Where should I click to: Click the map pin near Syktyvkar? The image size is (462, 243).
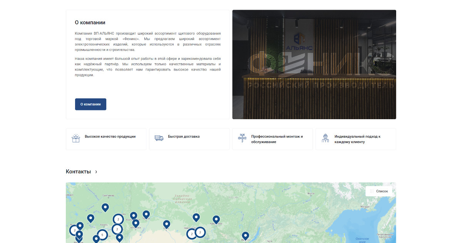click(x=105, y=208)
